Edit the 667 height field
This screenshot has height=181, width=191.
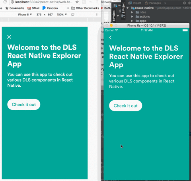click(50, 14)
